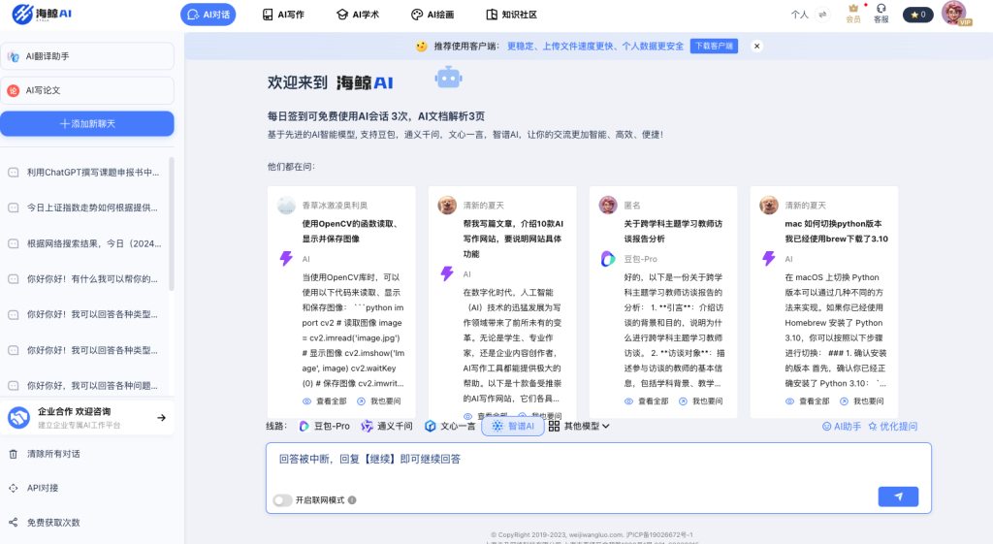This screenshot has width=993, height=544.
Task: Click 我也要问 on the OpenCV card
Action: click(379, 400)
